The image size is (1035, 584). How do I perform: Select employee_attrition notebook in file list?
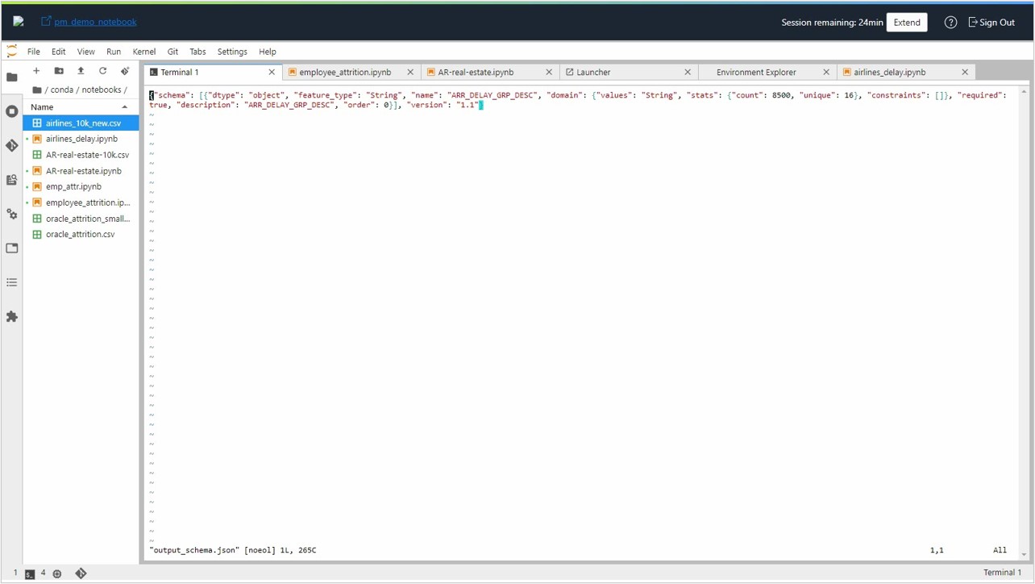pyautogui.click(x=81, y=202)
